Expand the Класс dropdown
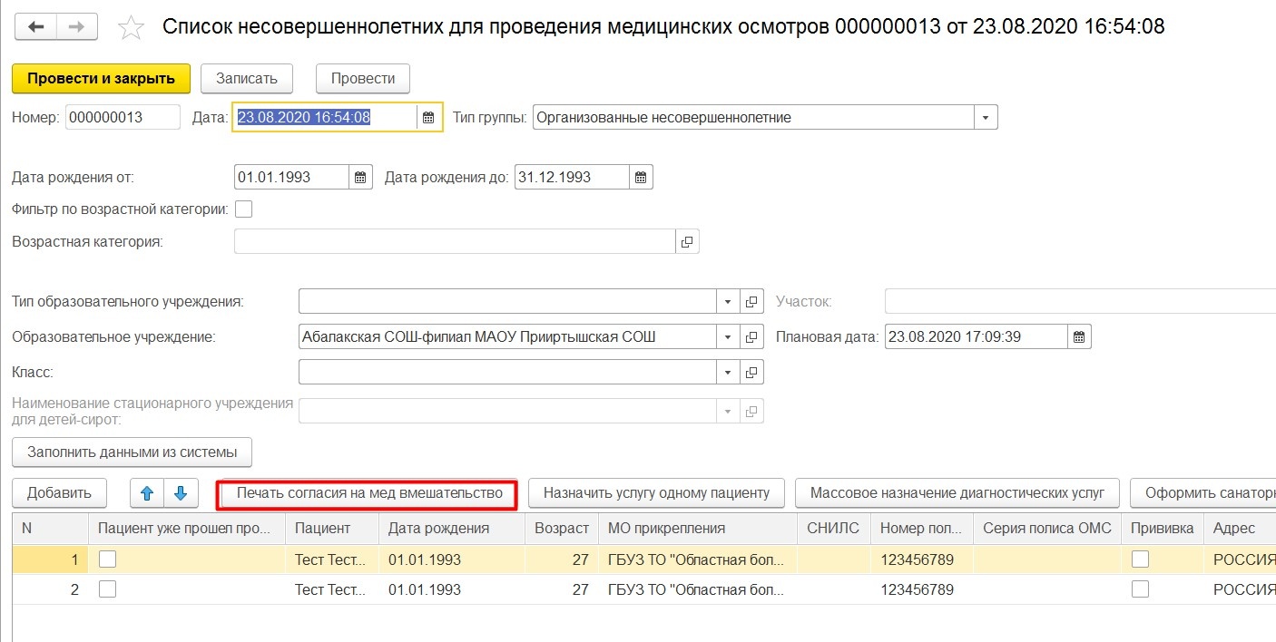 tap(728, 373)
